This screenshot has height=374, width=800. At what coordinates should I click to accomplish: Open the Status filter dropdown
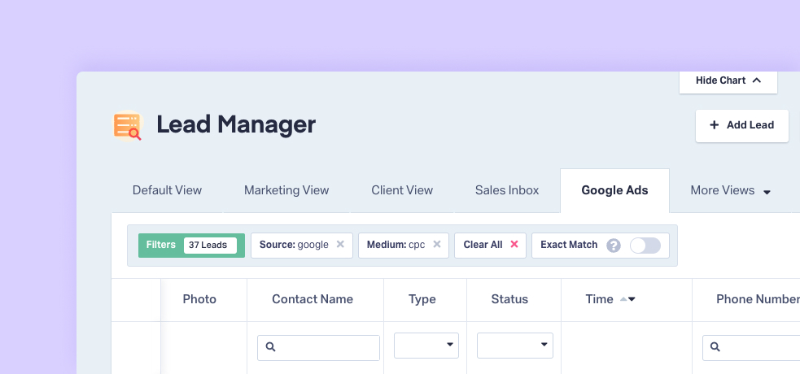515,346
